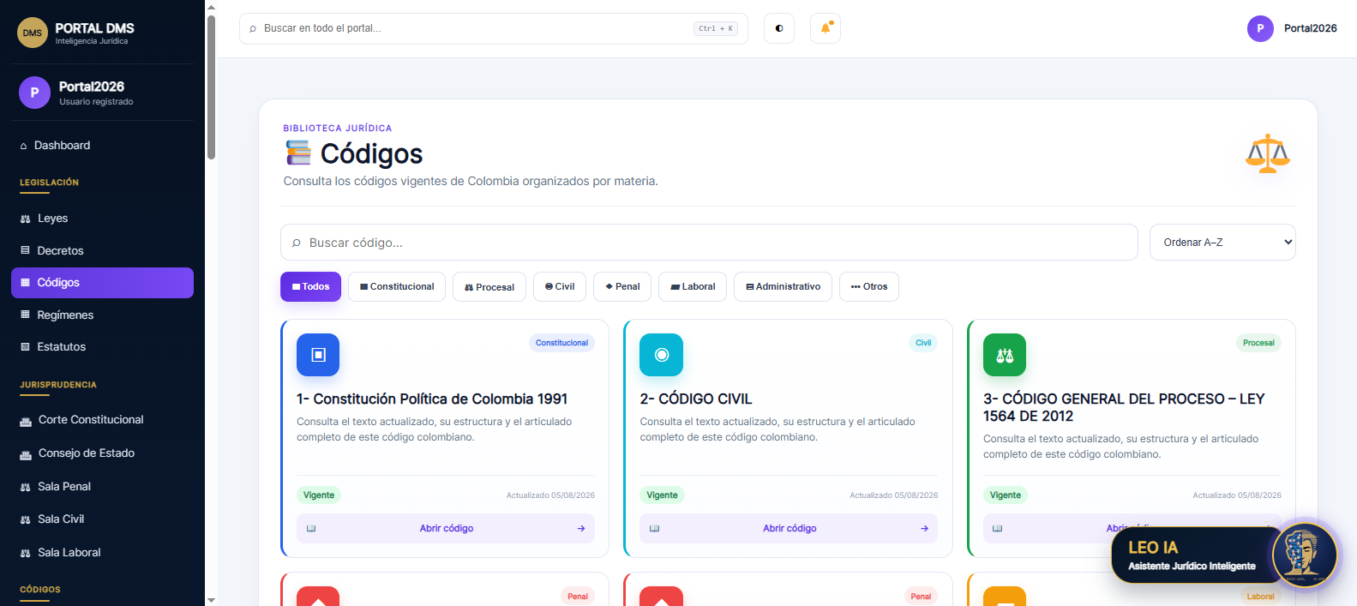Click the teal Código Civil card icon
Screen dimensions: 1357x606
[x=662, y=355]
